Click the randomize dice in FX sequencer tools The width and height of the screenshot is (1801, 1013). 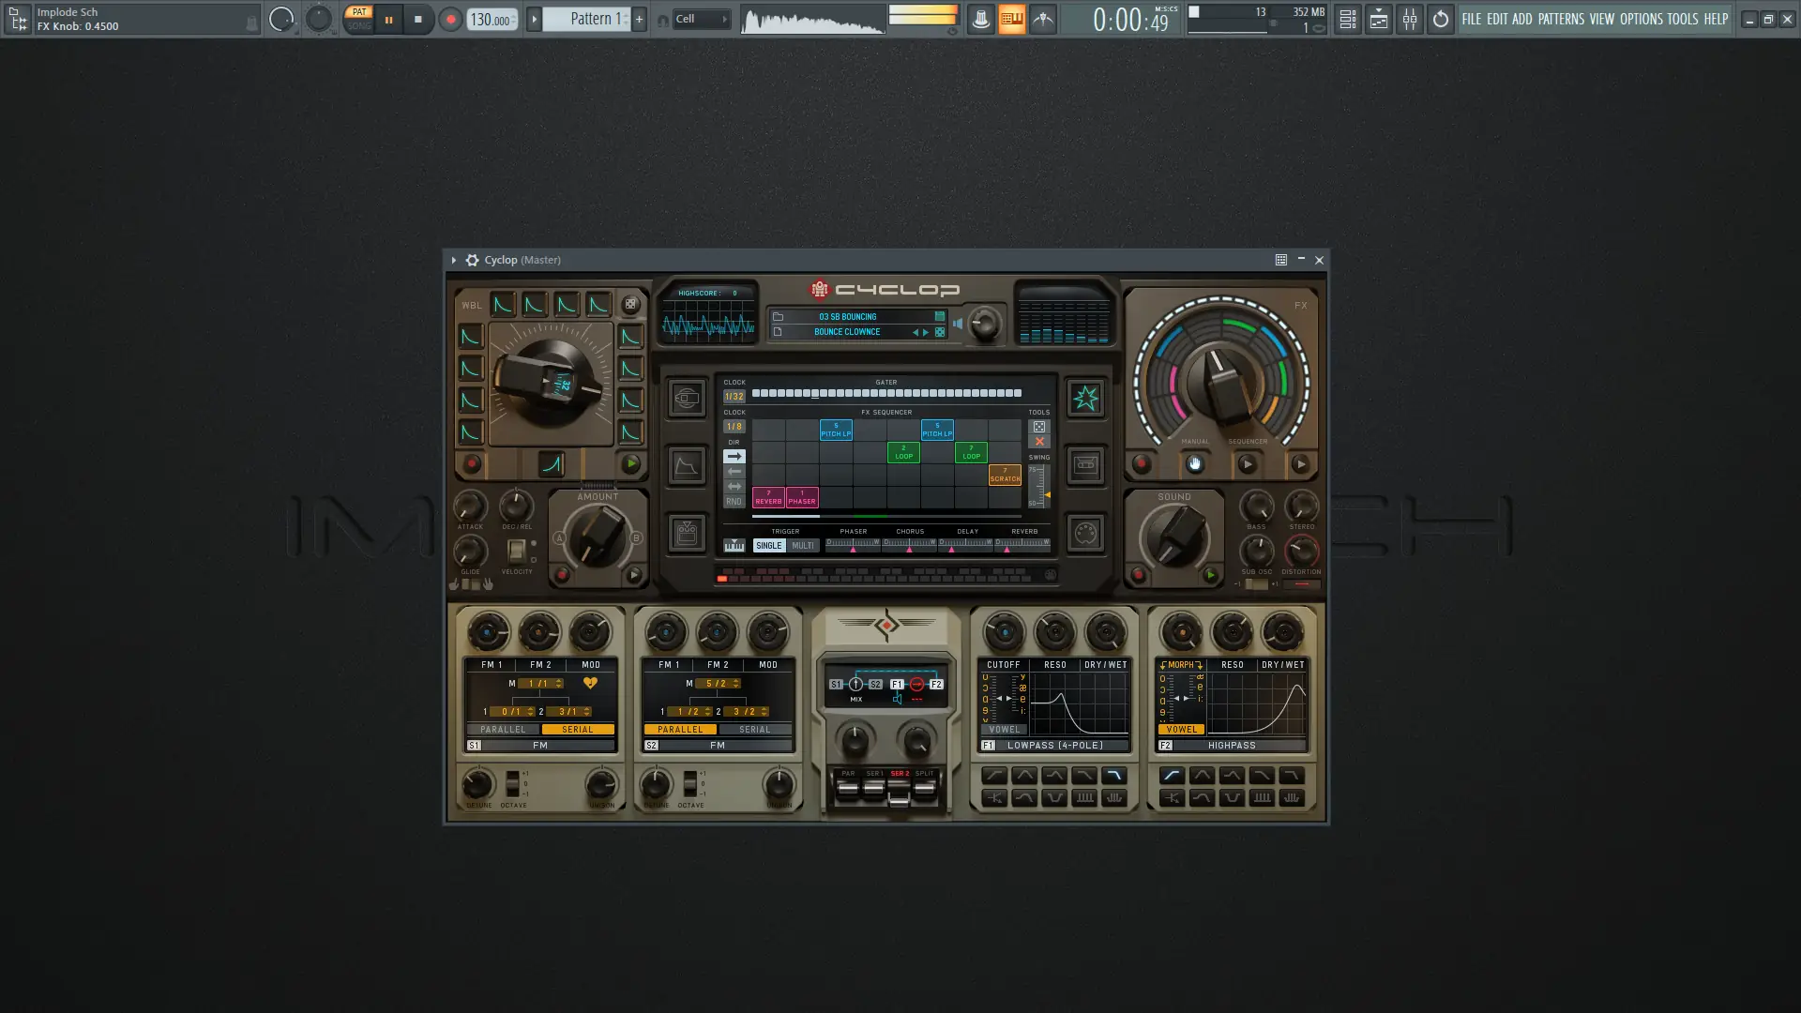tap(1039, 427)
